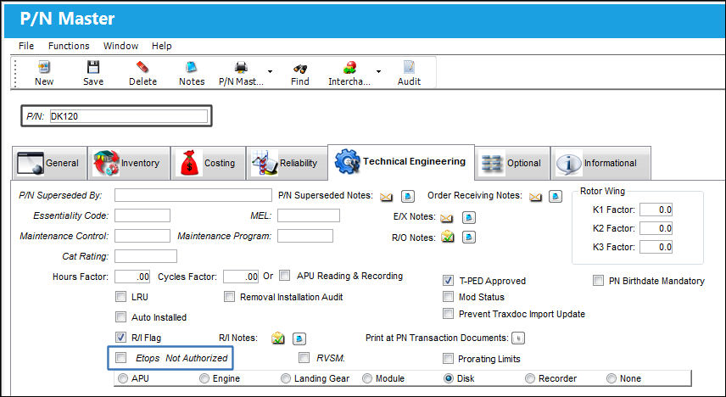Enable the Auto Installed checkbox
Image resolution: width=726 pixels, height=397 pixels.
click(120, 317)
